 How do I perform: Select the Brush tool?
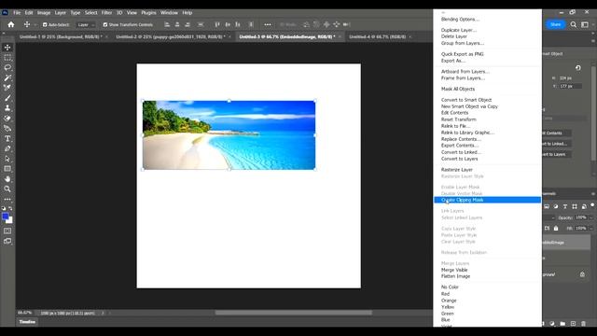tap(7, 98)
